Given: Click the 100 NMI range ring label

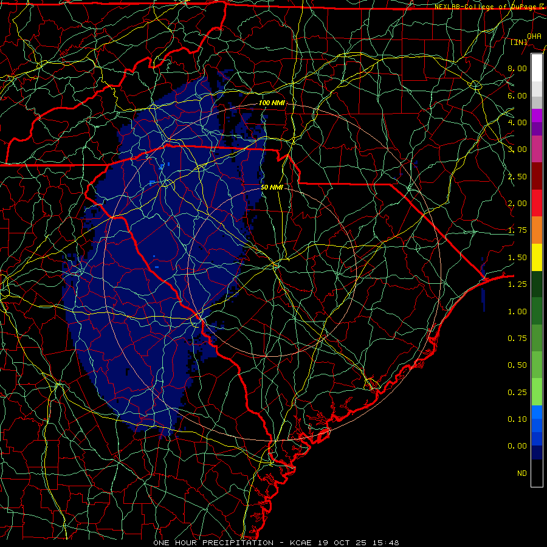Looking at the screenshot, I should [272, 103].
